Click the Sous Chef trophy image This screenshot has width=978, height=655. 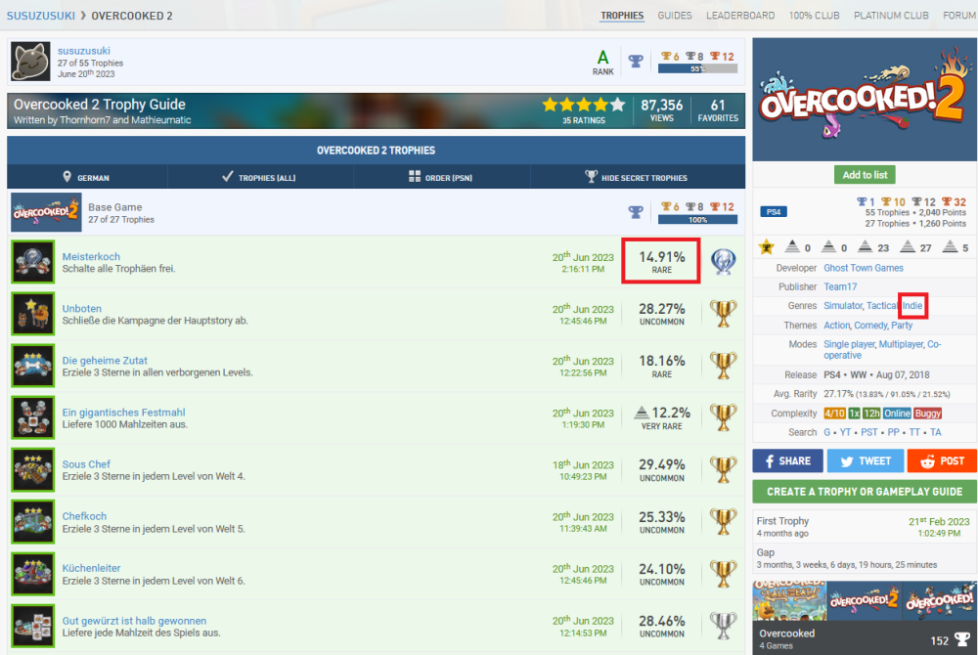pyautogui.click(x=32, y=470)
